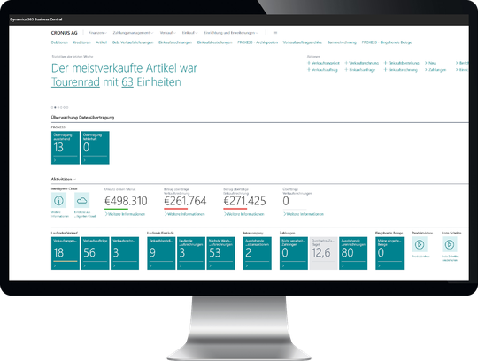
Task: Open the Verkaufsangebote tile showing 18
Action: point(66,253)
